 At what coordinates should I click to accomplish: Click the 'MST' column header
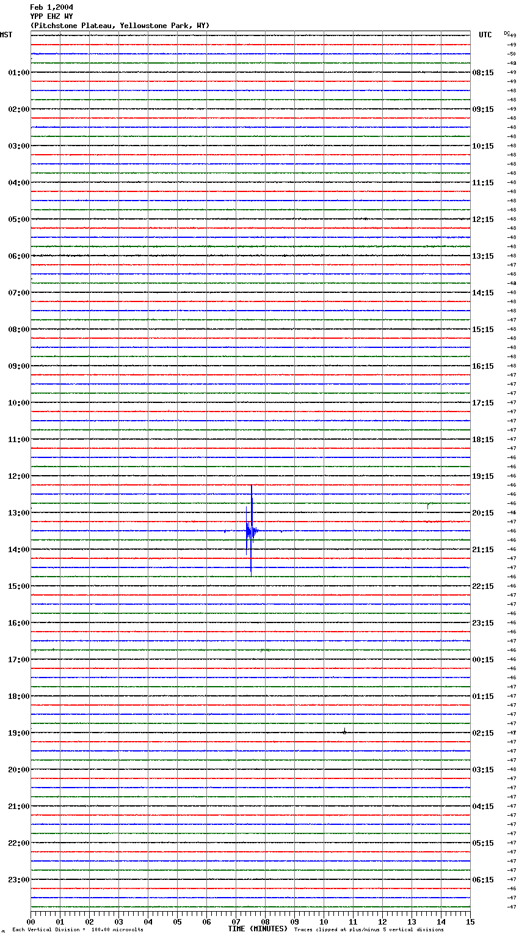[x=6, y=35]
